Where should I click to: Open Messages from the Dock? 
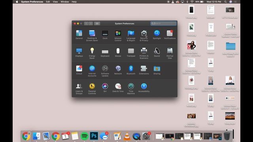tap(104, 136)
